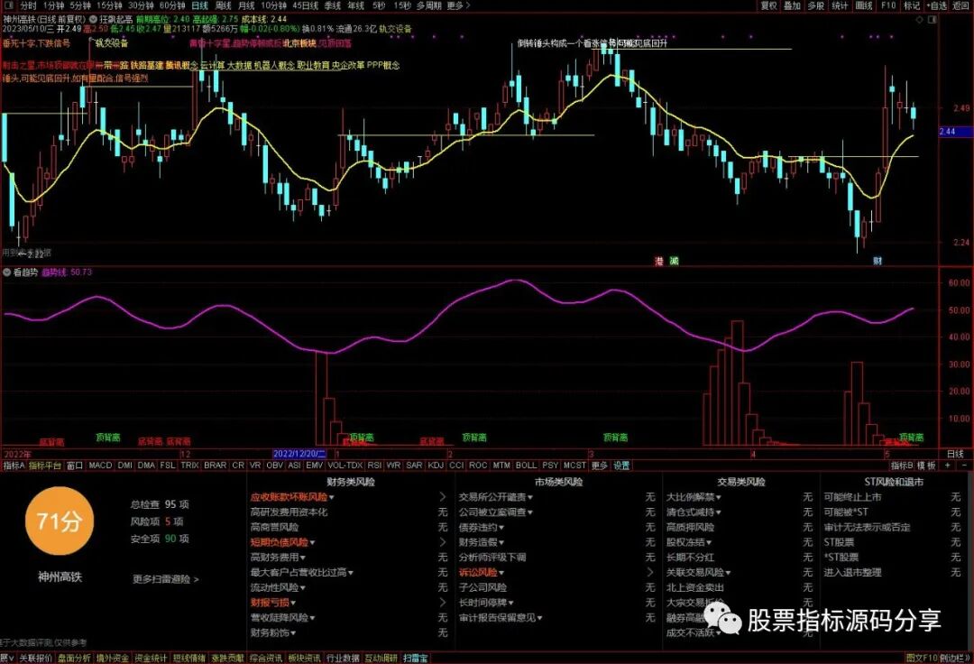
Task: Click the 统计 toolbar button
Action: [x=840, y=5]
